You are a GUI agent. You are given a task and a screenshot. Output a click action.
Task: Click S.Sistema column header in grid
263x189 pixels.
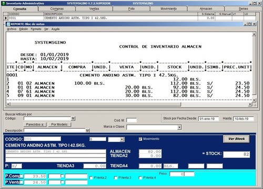pos(206,14)
